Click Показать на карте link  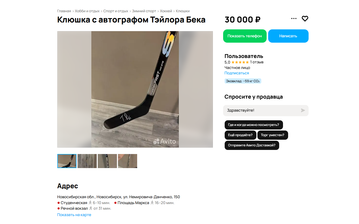(74, 215)
